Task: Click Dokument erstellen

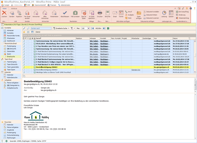Action: click(x=151, y=12)
